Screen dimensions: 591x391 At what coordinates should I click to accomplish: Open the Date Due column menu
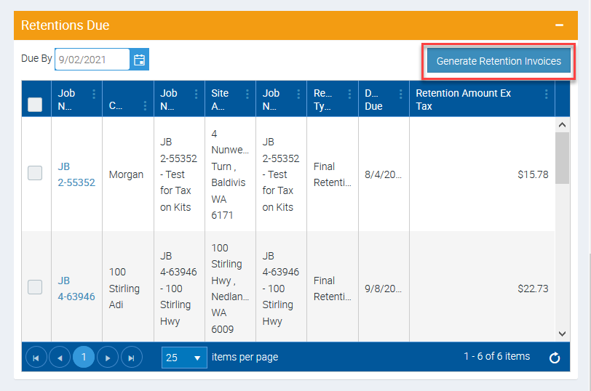400,94
